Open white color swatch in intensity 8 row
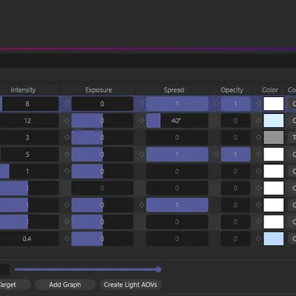296x296 pixels. coord(274,104)
